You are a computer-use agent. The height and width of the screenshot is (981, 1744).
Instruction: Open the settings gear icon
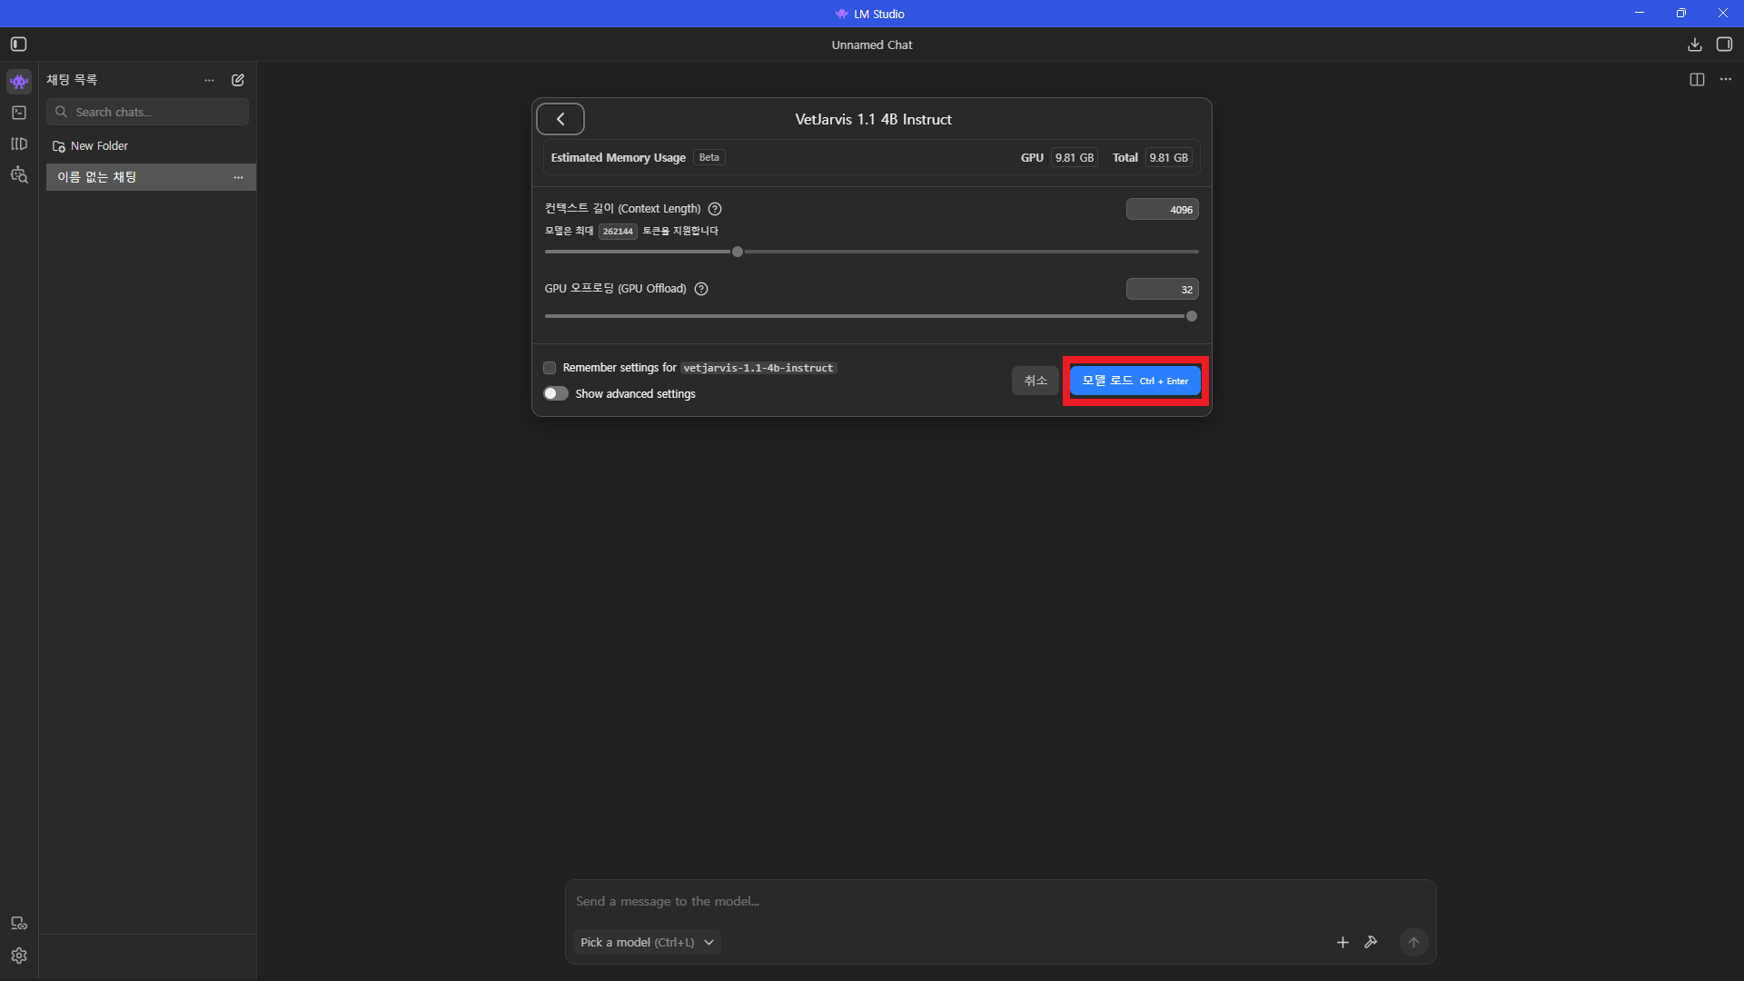tap(19, 956)
